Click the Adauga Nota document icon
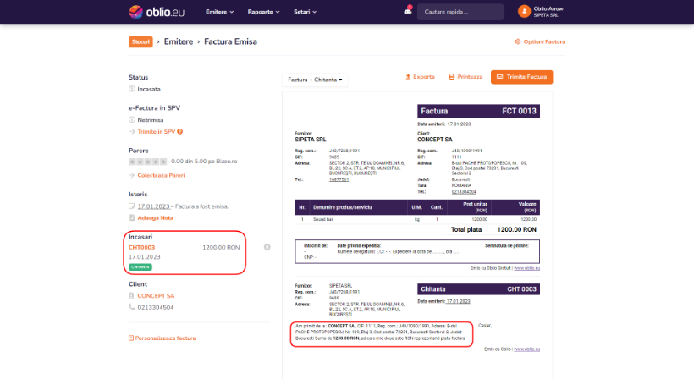The width and height of the screenshot is (694, 379). click(131, 217)
